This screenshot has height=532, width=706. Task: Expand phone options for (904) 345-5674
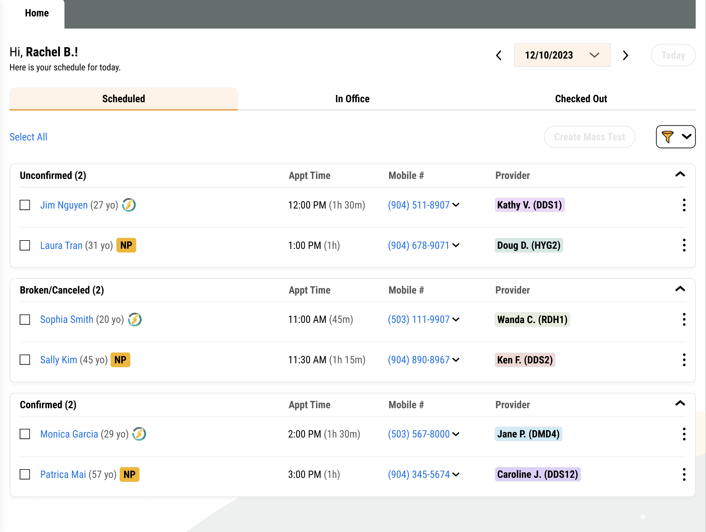[456, 474]
